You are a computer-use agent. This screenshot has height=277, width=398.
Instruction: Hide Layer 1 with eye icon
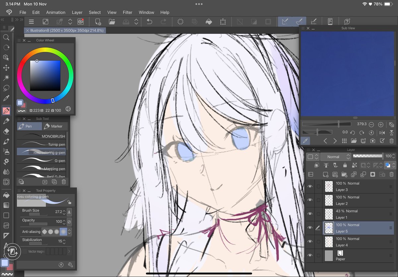(310, 214)
